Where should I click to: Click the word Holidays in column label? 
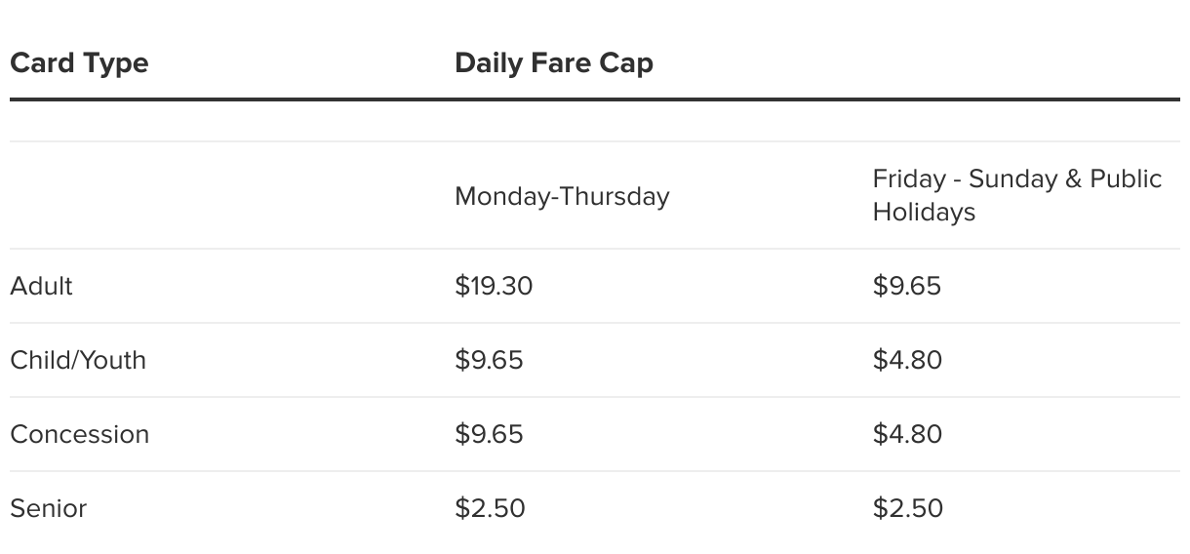923,212
